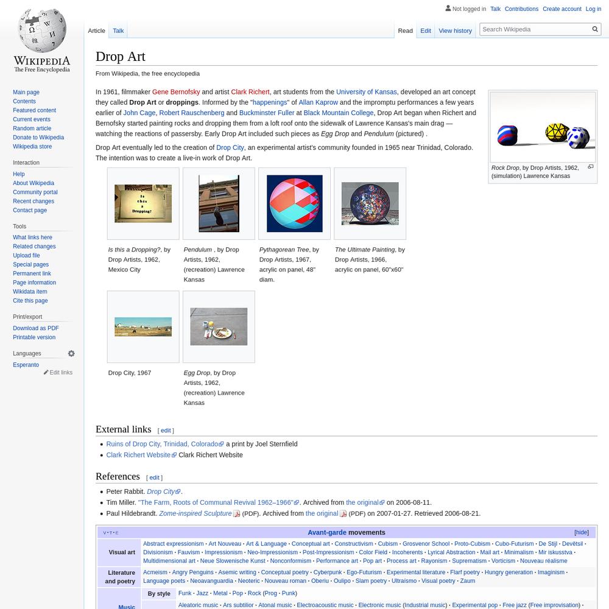The width and height of the screenshot is (609, 609).
Task: Open the Drop City 1967 thumbnail
Action: click(x=143, y=326)
